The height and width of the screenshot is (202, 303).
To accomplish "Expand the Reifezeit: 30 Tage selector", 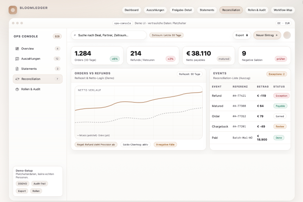I will pyautogui.click(x=189, y=74).
